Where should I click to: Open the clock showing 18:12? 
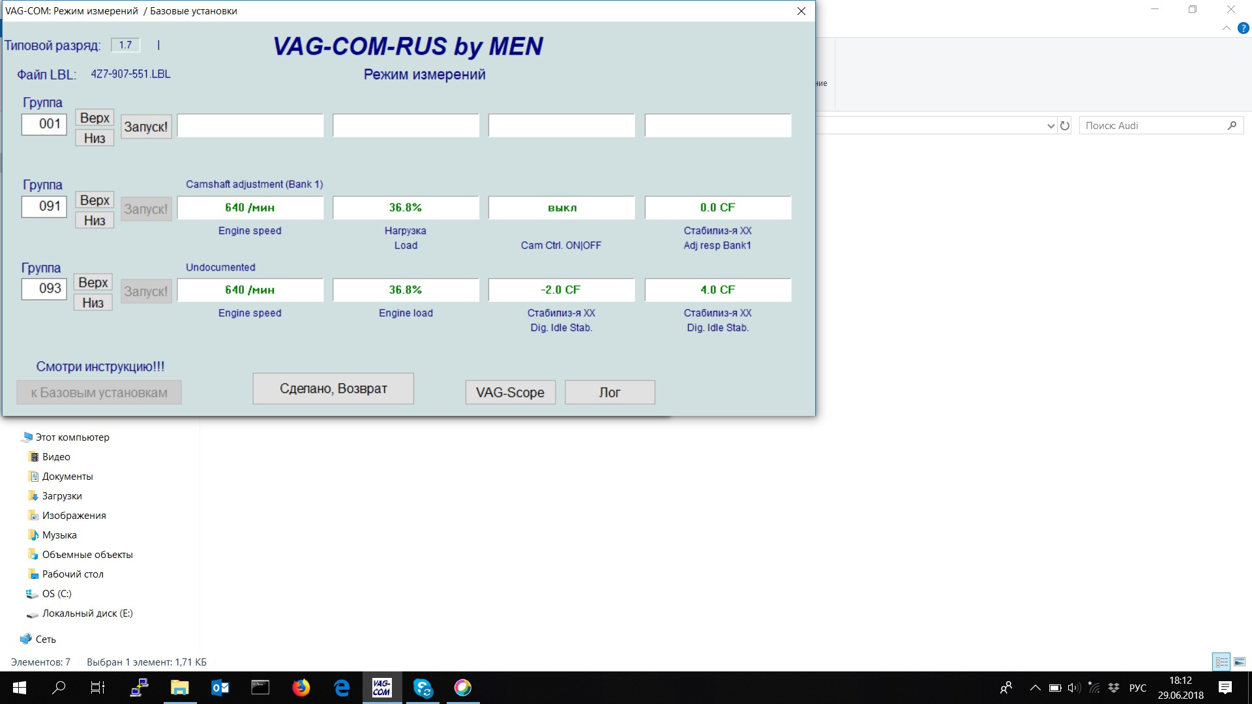pos(1180,688)
